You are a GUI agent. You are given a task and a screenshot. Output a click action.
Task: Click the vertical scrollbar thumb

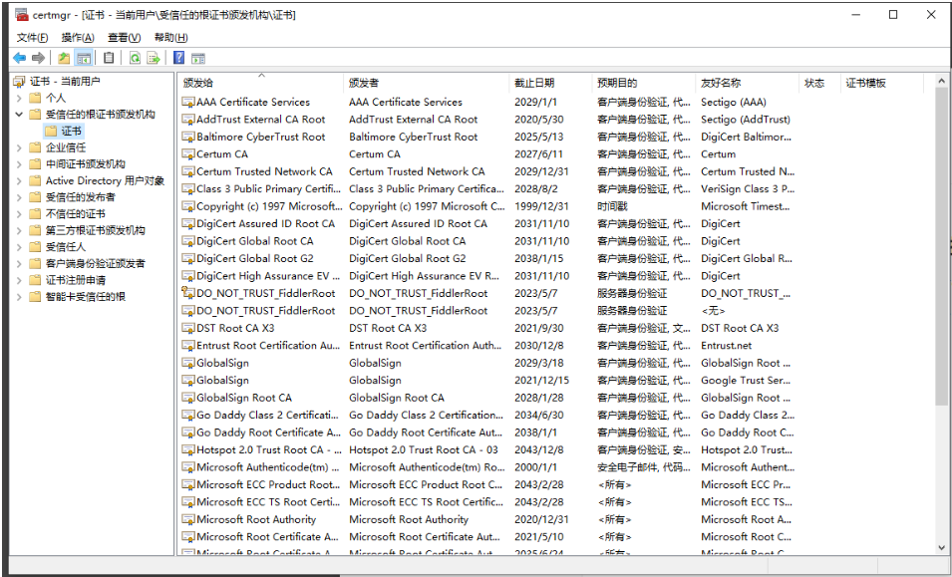pyautogui.click(x=941, y=246)
